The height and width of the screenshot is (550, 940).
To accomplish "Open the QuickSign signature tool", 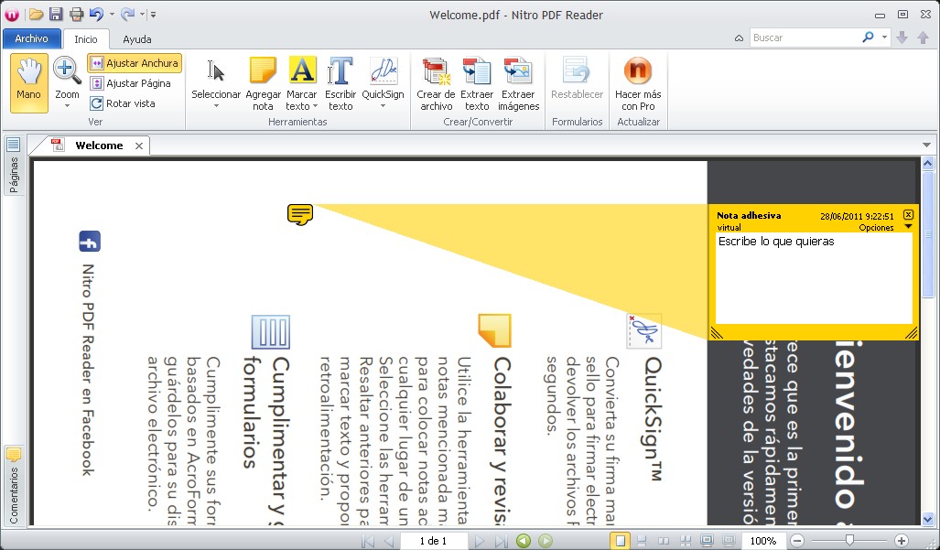I will coord(384,77).
